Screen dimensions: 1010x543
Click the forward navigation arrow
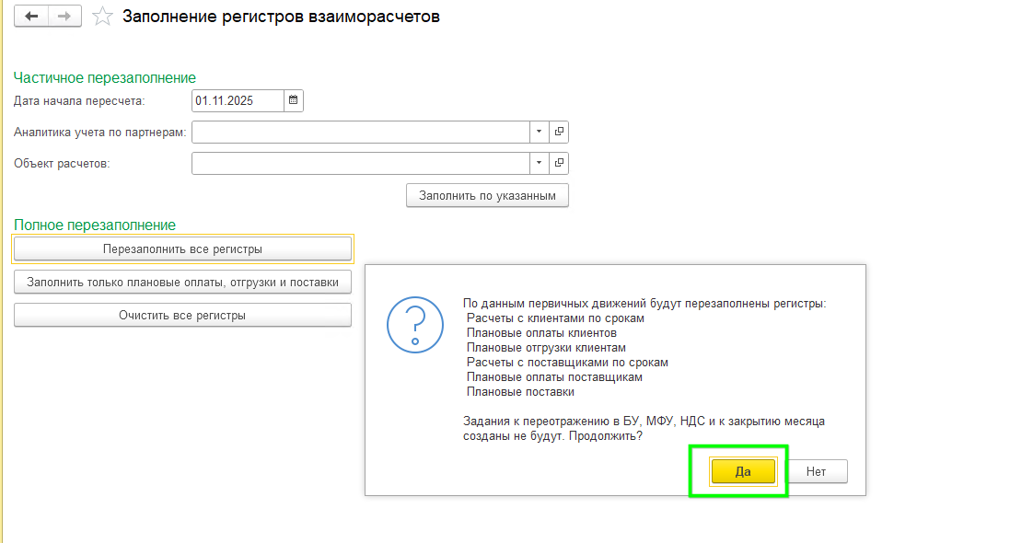(x=64, y=16)
